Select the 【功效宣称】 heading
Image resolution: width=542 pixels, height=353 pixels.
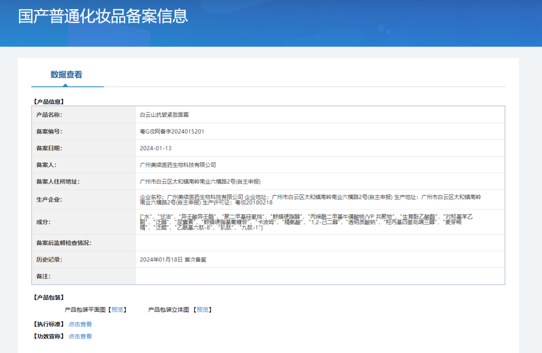(48, 336)
